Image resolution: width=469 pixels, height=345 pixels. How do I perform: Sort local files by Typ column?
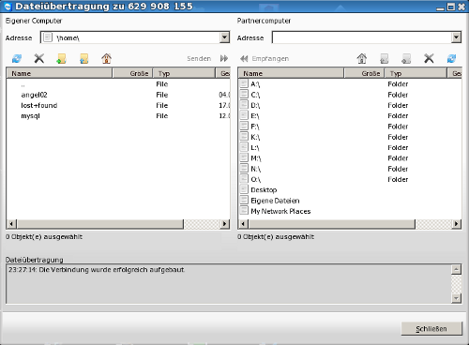(x=184, y=73)
